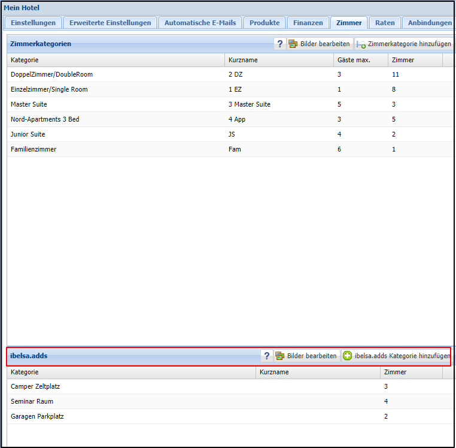Sort by the Gäste max. column header
Image resolution: width=456 pixels, height=448 pixels.
(354, 60)
